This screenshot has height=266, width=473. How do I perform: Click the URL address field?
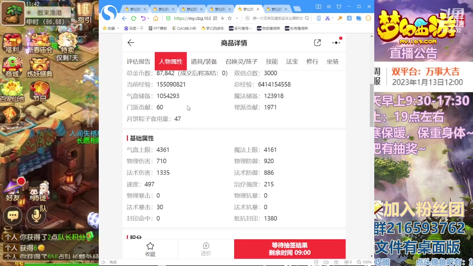coord(192,18)
